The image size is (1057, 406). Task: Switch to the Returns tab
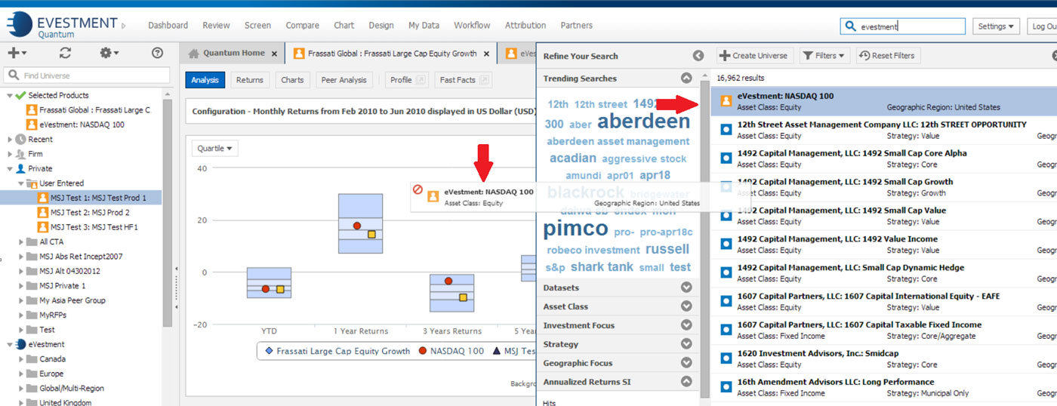(249, 80)
